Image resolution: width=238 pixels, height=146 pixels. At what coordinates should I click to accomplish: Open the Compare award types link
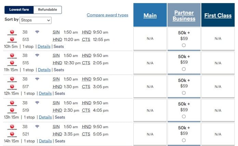click(107, 15)
